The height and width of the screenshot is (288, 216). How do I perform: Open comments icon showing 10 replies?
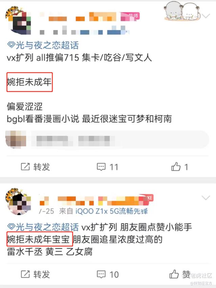[x=101, y=274]
